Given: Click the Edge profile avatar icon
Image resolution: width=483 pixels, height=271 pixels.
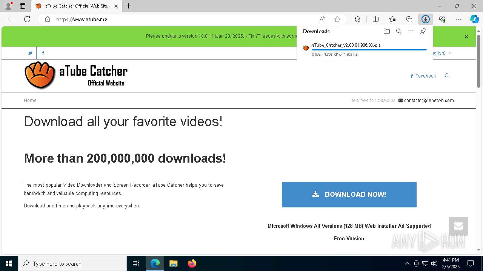Looking at the screenshot, I should pos(8,6).
